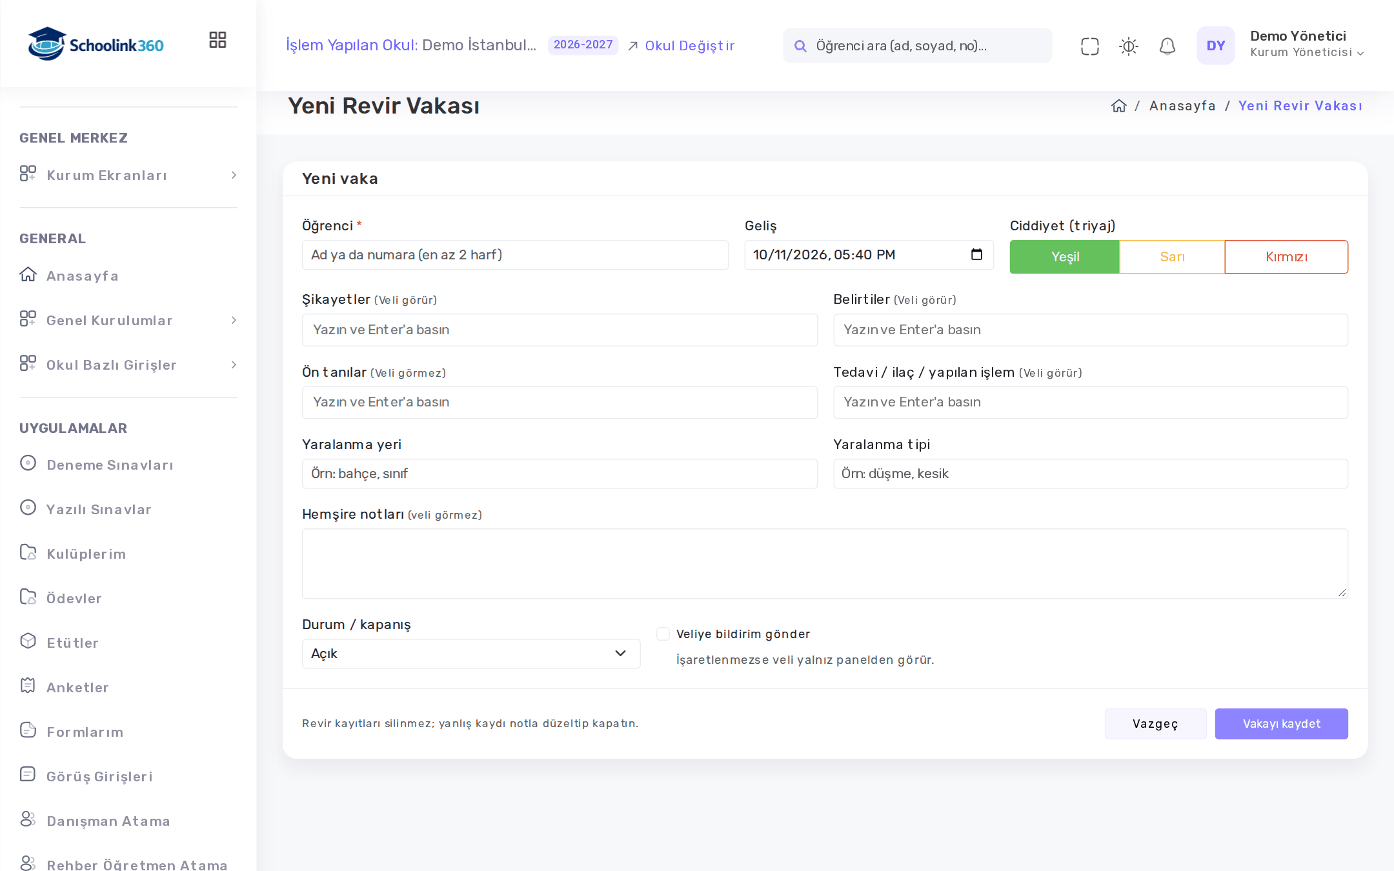The height and width of the screenshot is (871, 1394).
Task: Switch theme with the sun icon
Action: click(1128, 46)
